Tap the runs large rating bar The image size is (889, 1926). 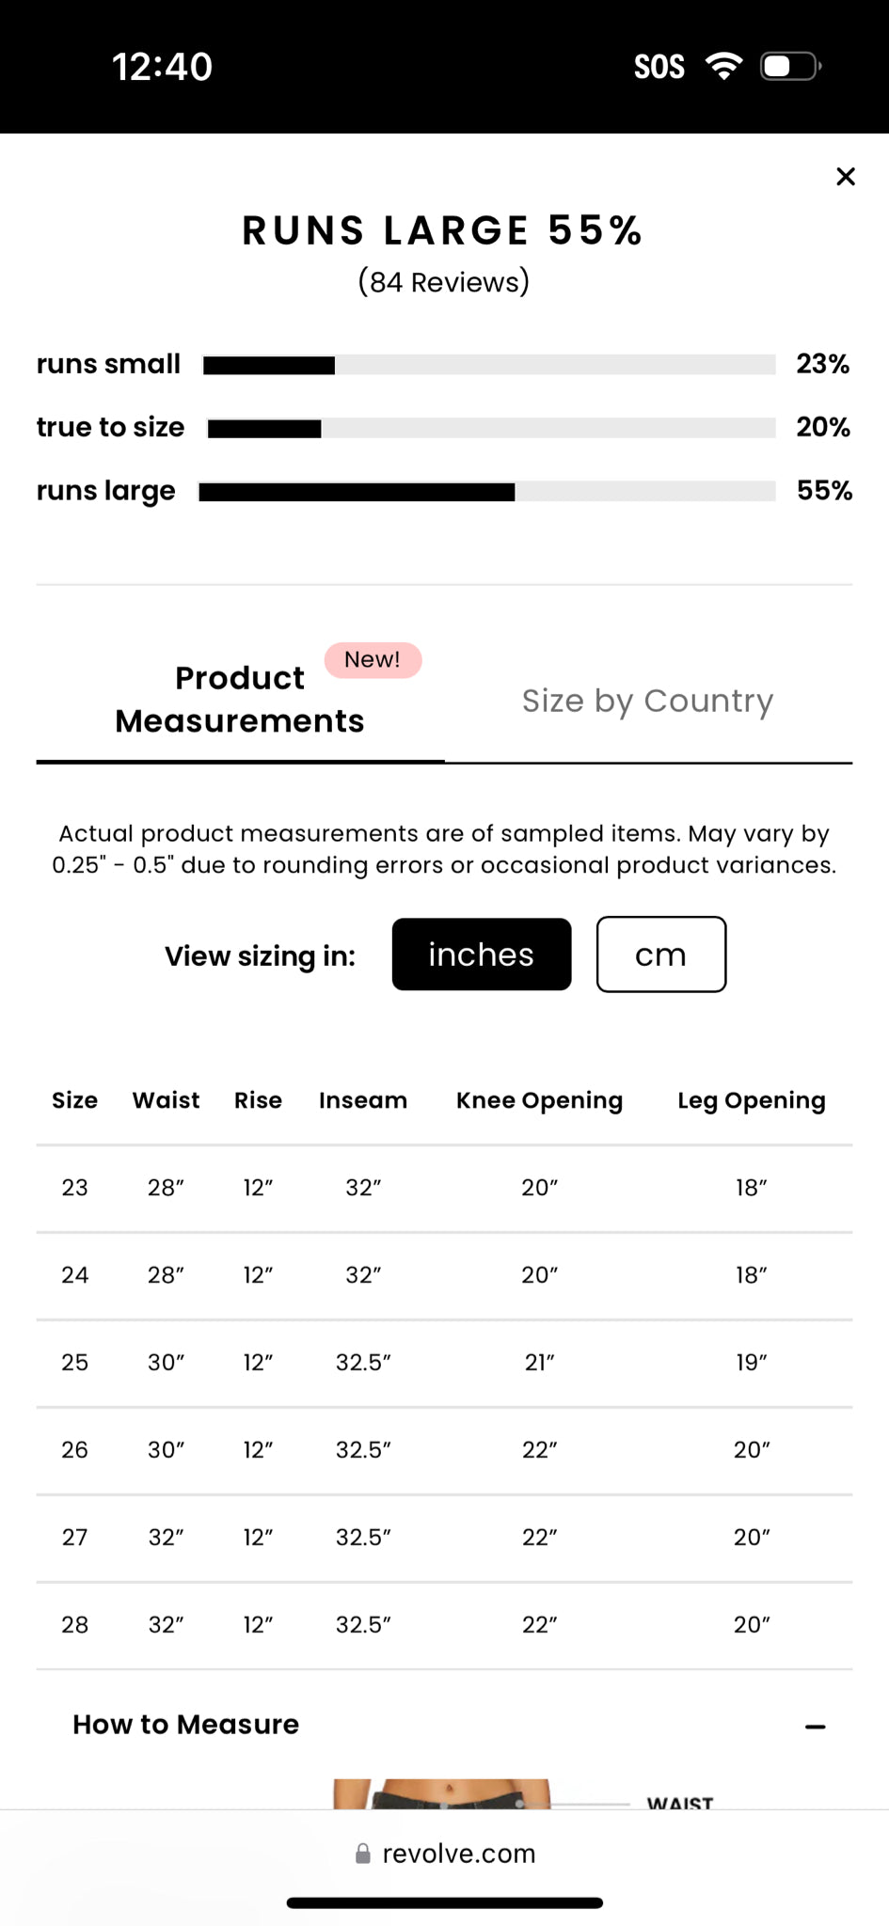click(486, 491)
